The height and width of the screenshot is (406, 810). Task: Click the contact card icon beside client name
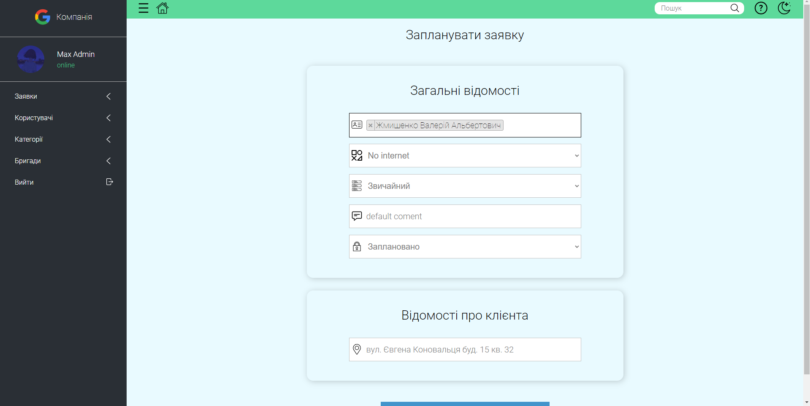357,125
